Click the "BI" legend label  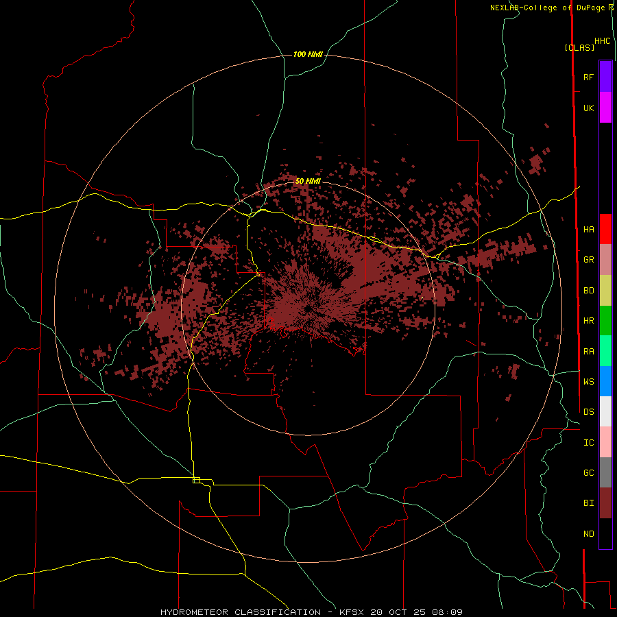(588, 503)
